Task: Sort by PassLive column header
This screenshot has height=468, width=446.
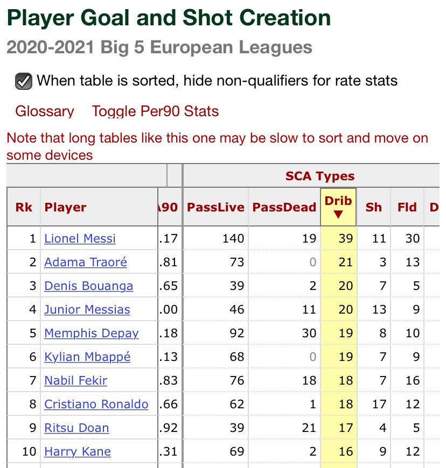Action: [x=215, y=207]
